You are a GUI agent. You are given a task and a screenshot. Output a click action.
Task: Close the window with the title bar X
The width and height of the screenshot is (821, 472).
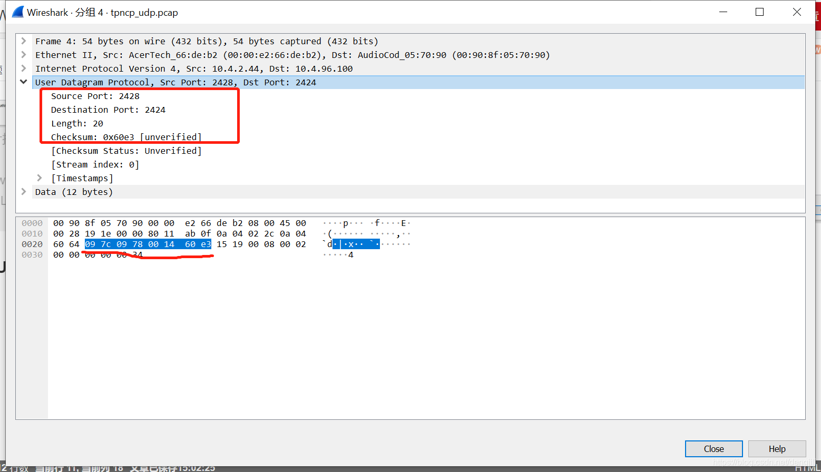coord(797,12)
